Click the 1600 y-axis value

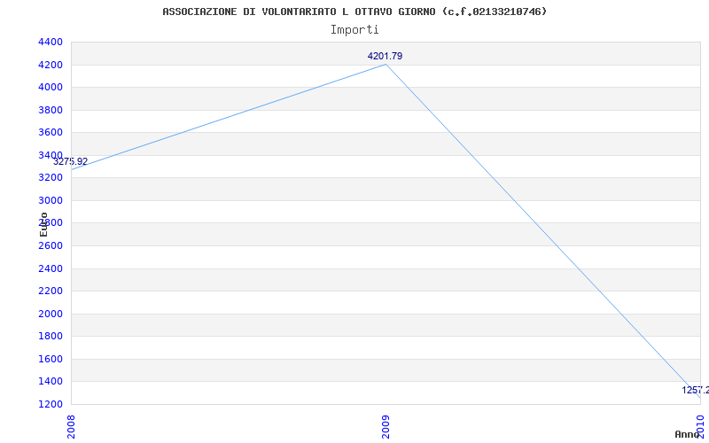point(51,359)
